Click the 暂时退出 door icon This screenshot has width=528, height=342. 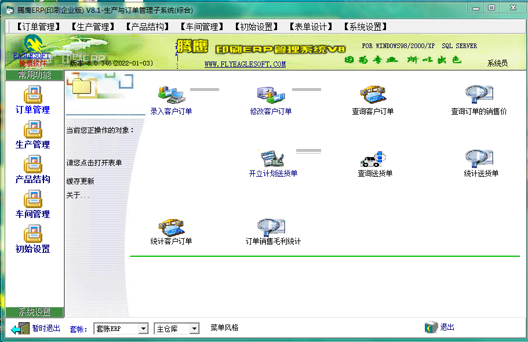tap(20, 329)
